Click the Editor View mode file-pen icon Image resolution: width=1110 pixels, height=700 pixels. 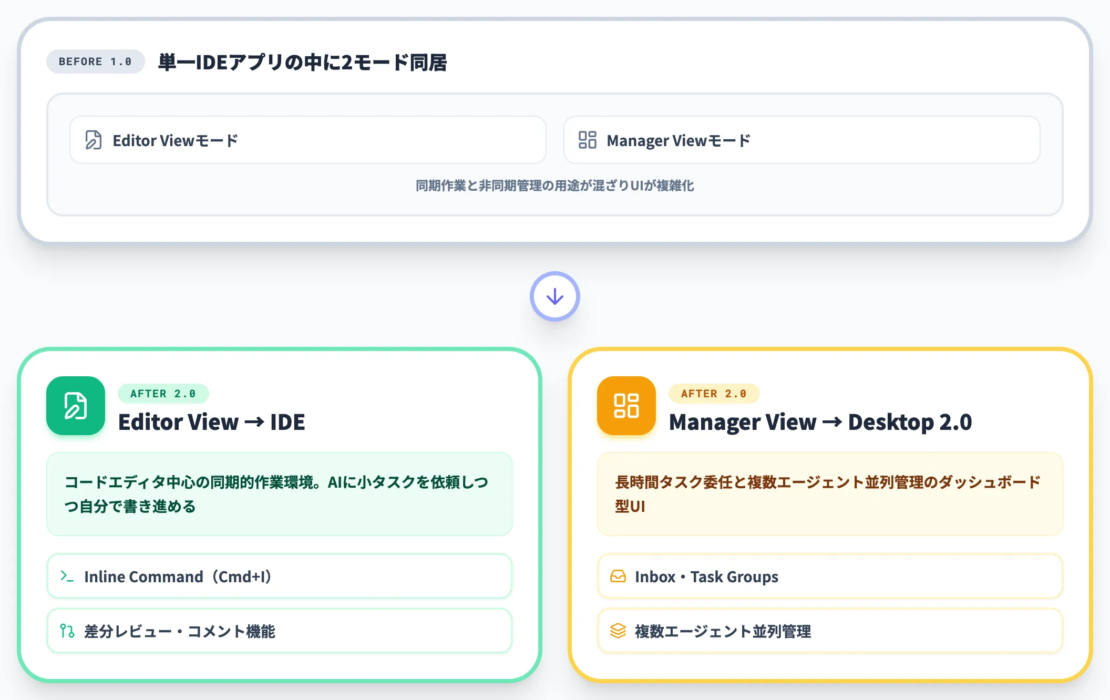(x=94, y=140)
